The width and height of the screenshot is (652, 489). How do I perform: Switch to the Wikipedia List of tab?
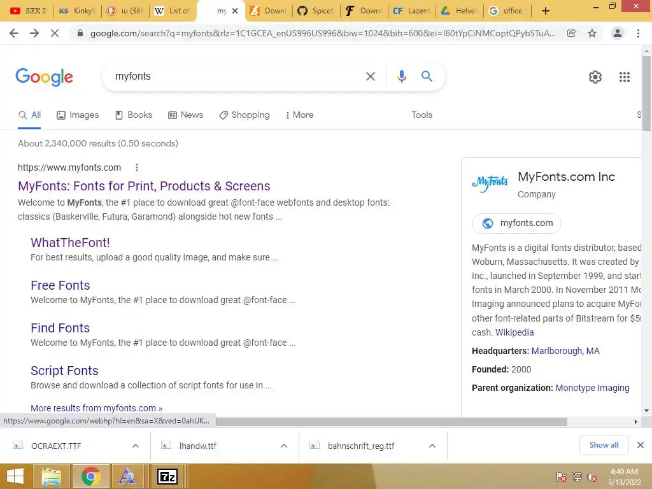coord(171,11)
